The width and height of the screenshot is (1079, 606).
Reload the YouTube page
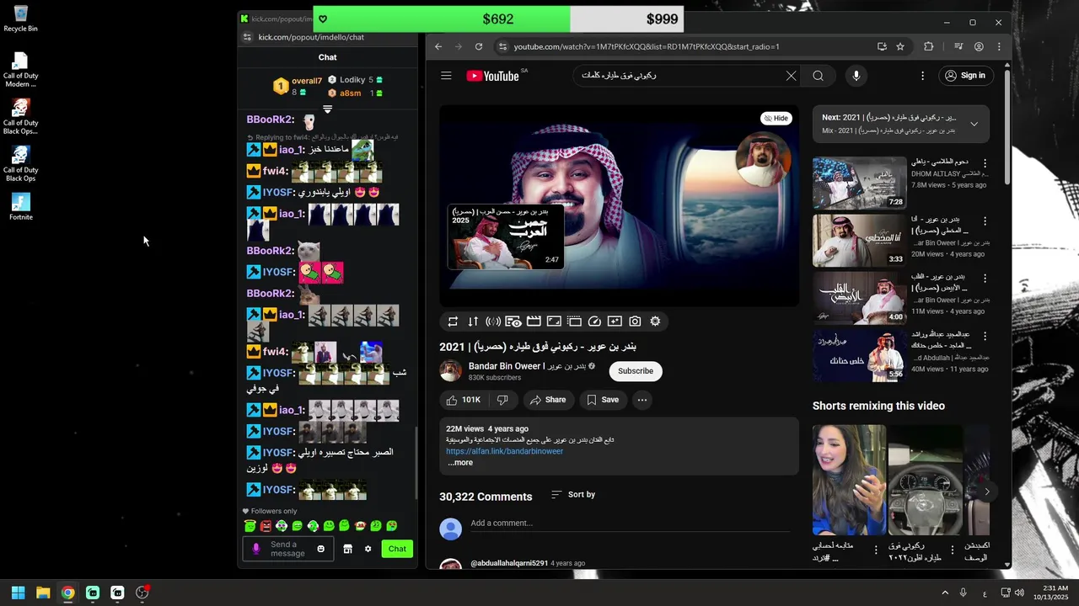[x=479, y=47]
